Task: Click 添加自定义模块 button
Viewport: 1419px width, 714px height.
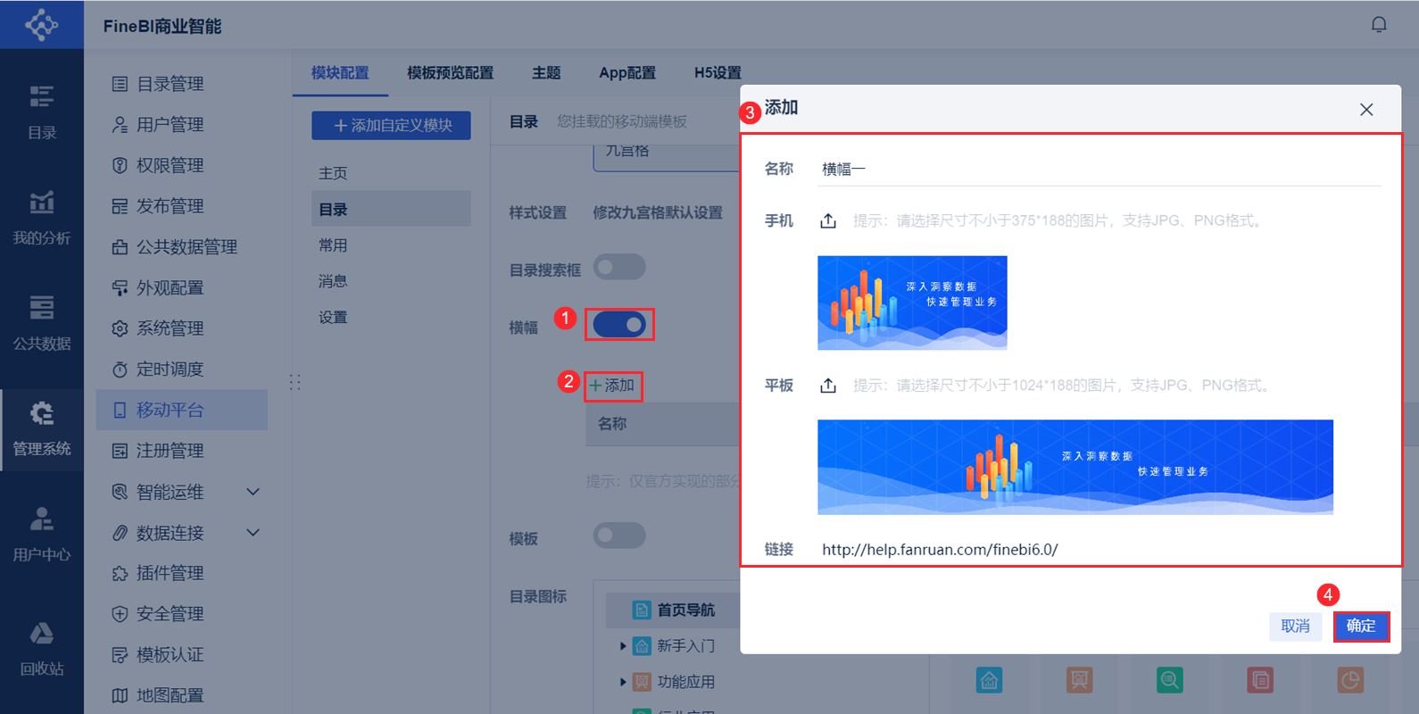Action: point(391,126)
